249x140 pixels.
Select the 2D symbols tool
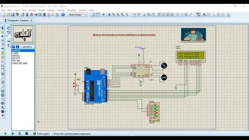point(2,112)
